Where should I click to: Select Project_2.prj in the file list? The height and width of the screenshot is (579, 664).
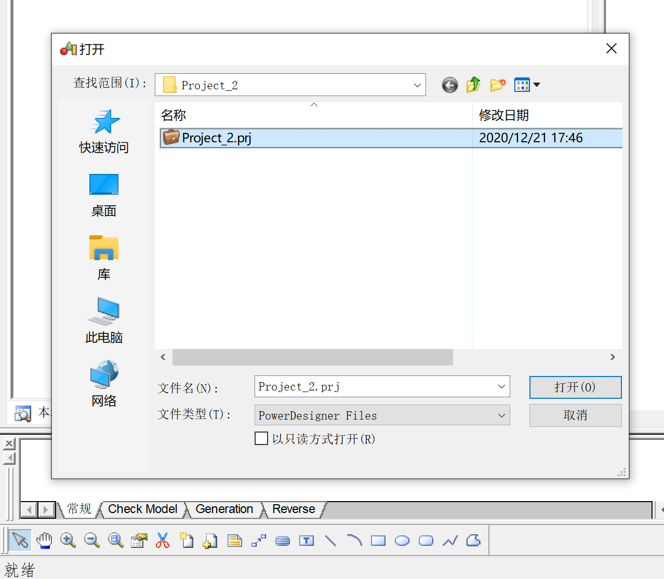click(x=217, y=138)
